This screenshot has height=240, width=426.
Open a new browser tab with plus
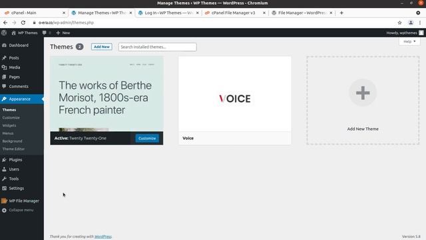coord(341,13)
